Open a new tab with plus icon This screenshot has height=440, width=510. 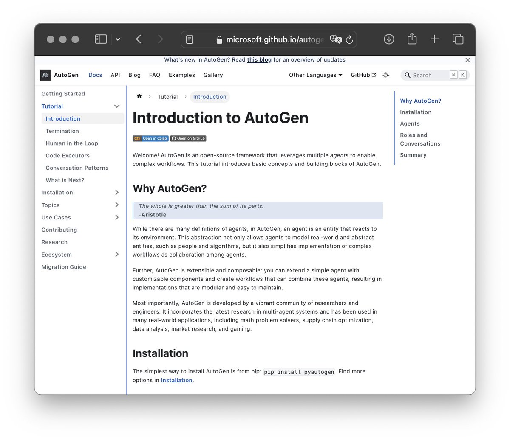[434, 39]
